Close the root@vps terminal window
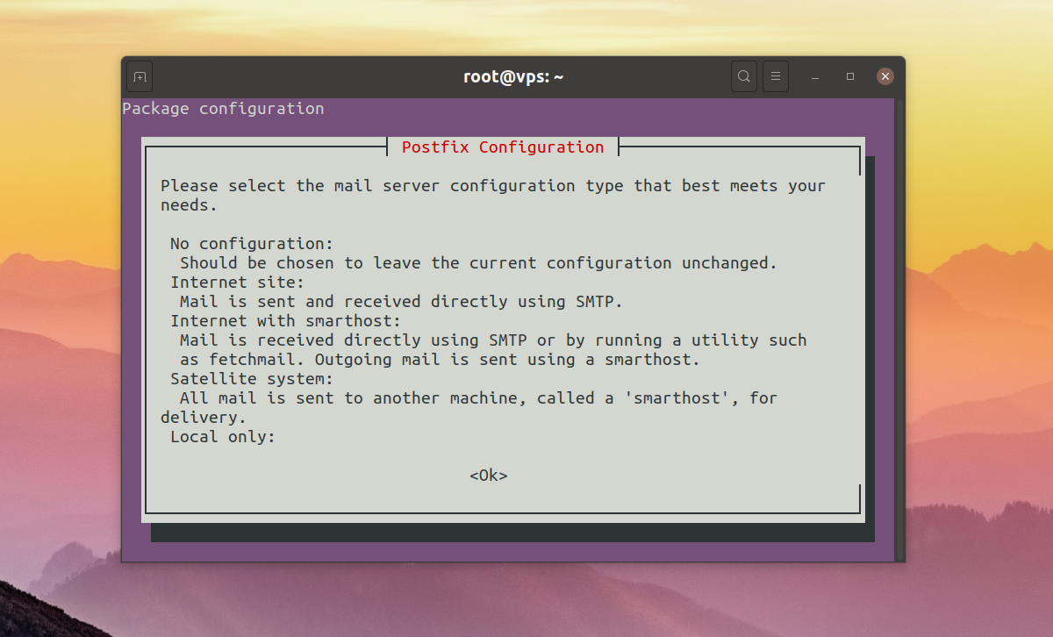The width and height of the screenshot is (1053, 637). coord(885,77)
